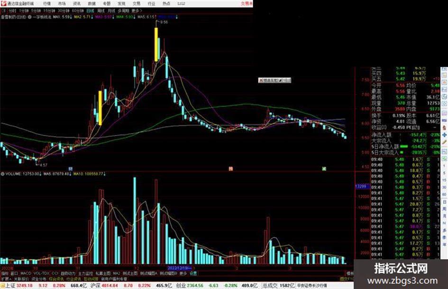The width and height of the screenshot is (448, 289).
Task: Click the blue four-arrow move icon
Action: pos(444,135)
